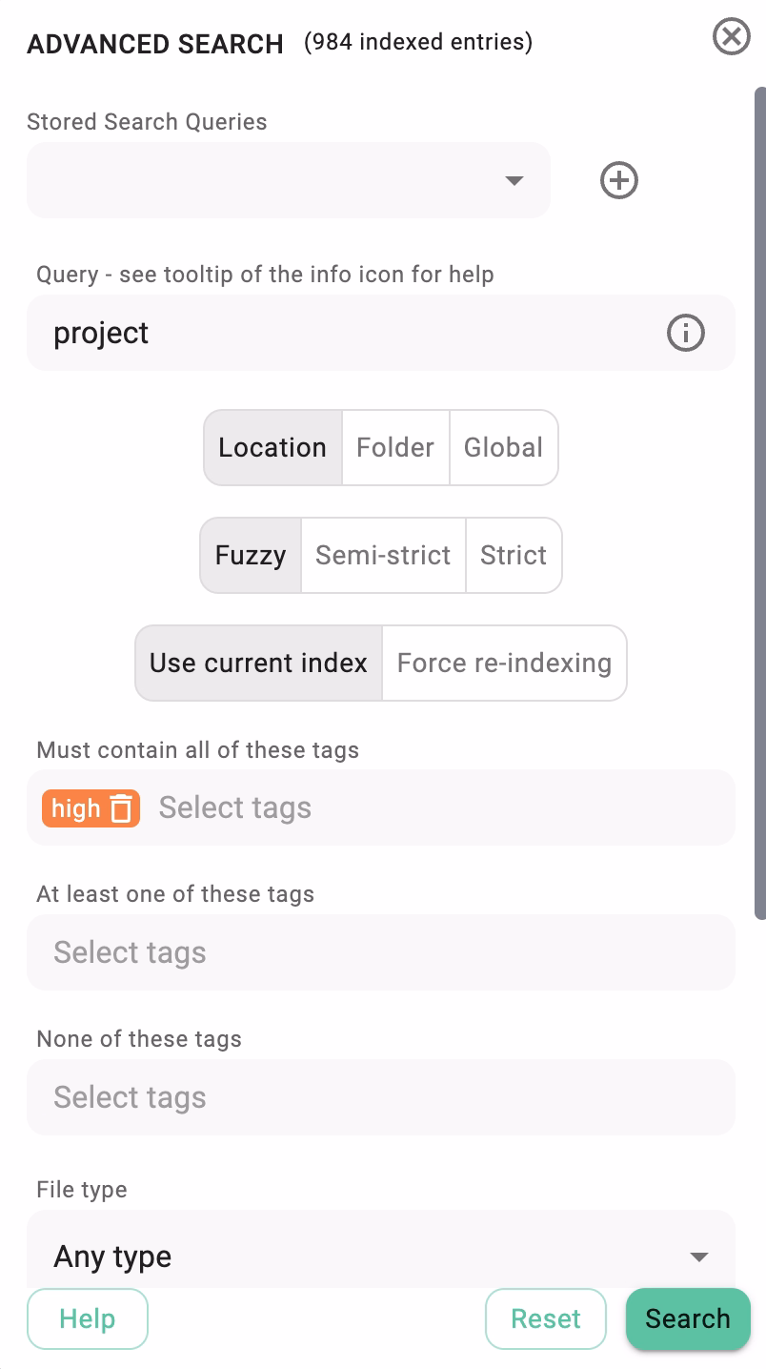Open the File type dropdown showing "Any type"
This screenshot has height=1369, width=766.
pyautogui.click(x=381, y=1256)
